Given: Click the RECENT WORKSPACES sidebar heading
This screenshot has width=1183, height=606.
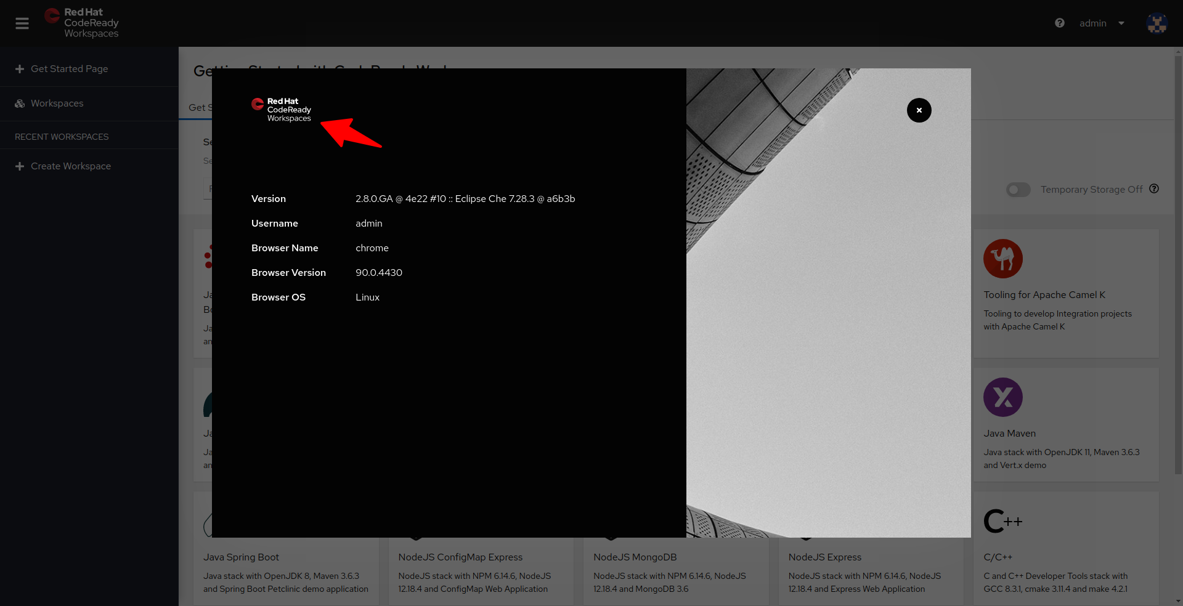Looking at the screenshot, I should (62, 137).
